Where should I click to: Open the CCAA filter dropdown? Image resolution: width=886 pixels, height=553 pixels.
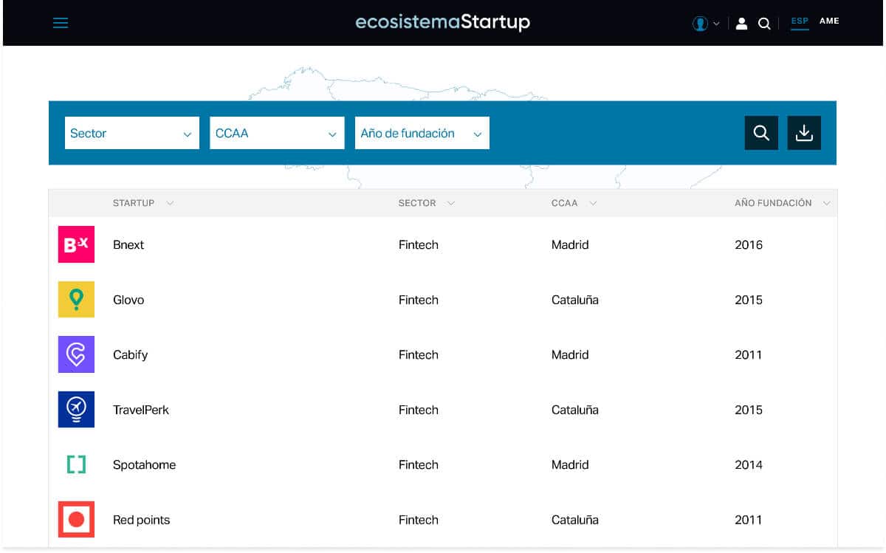[276, 134]
